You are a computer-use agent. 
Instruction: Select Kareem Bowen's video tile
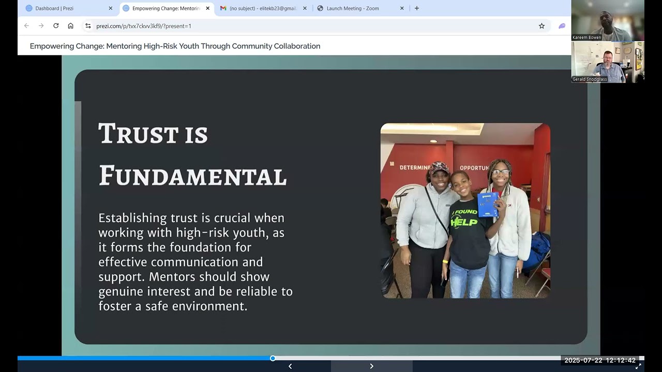(x=608, y=21)
